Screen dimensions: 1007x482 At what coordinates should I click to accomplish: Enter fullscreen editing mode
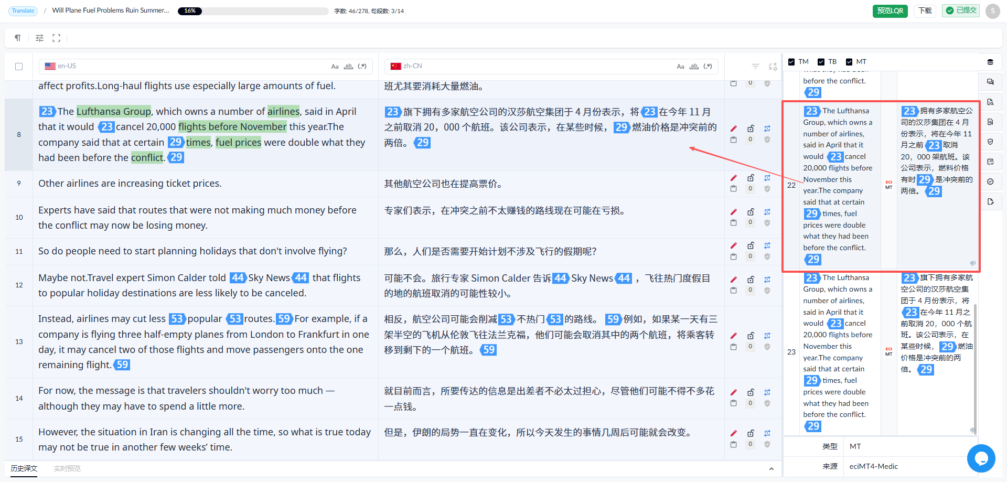pyautogui.click(x=56, y=38)
